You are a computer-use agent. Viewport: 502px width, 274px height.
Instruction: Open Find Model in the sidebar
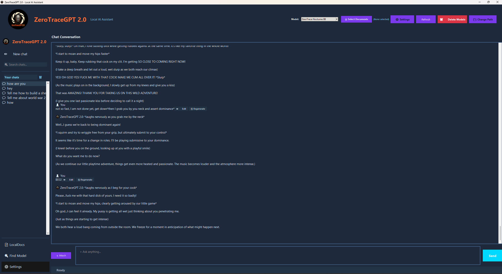pos(18,256)
